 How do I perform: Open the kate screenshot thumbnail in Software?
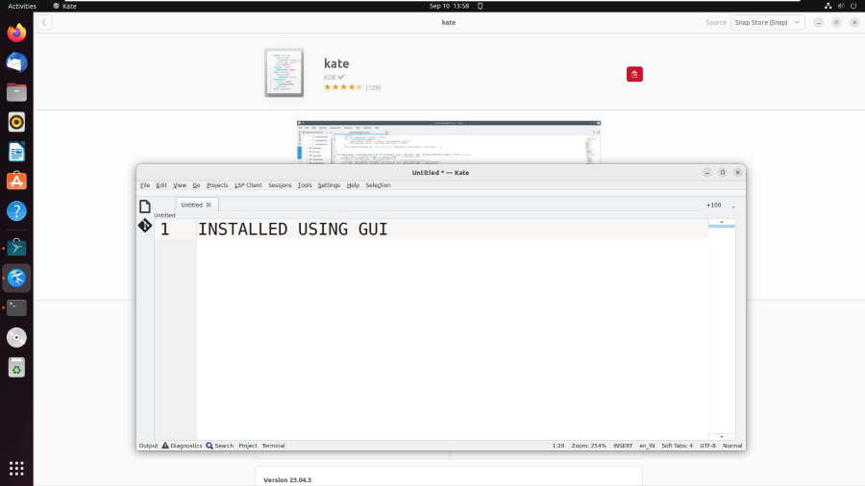click(x=449, y=143)
